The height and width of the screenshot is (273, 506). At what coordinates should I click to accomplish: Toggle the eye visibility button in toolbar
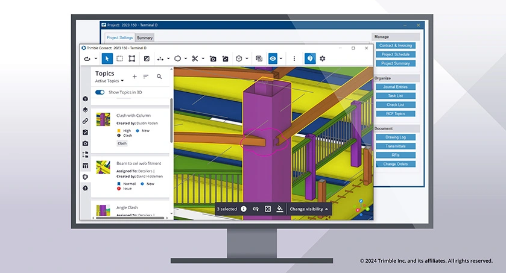pos(273,58)
